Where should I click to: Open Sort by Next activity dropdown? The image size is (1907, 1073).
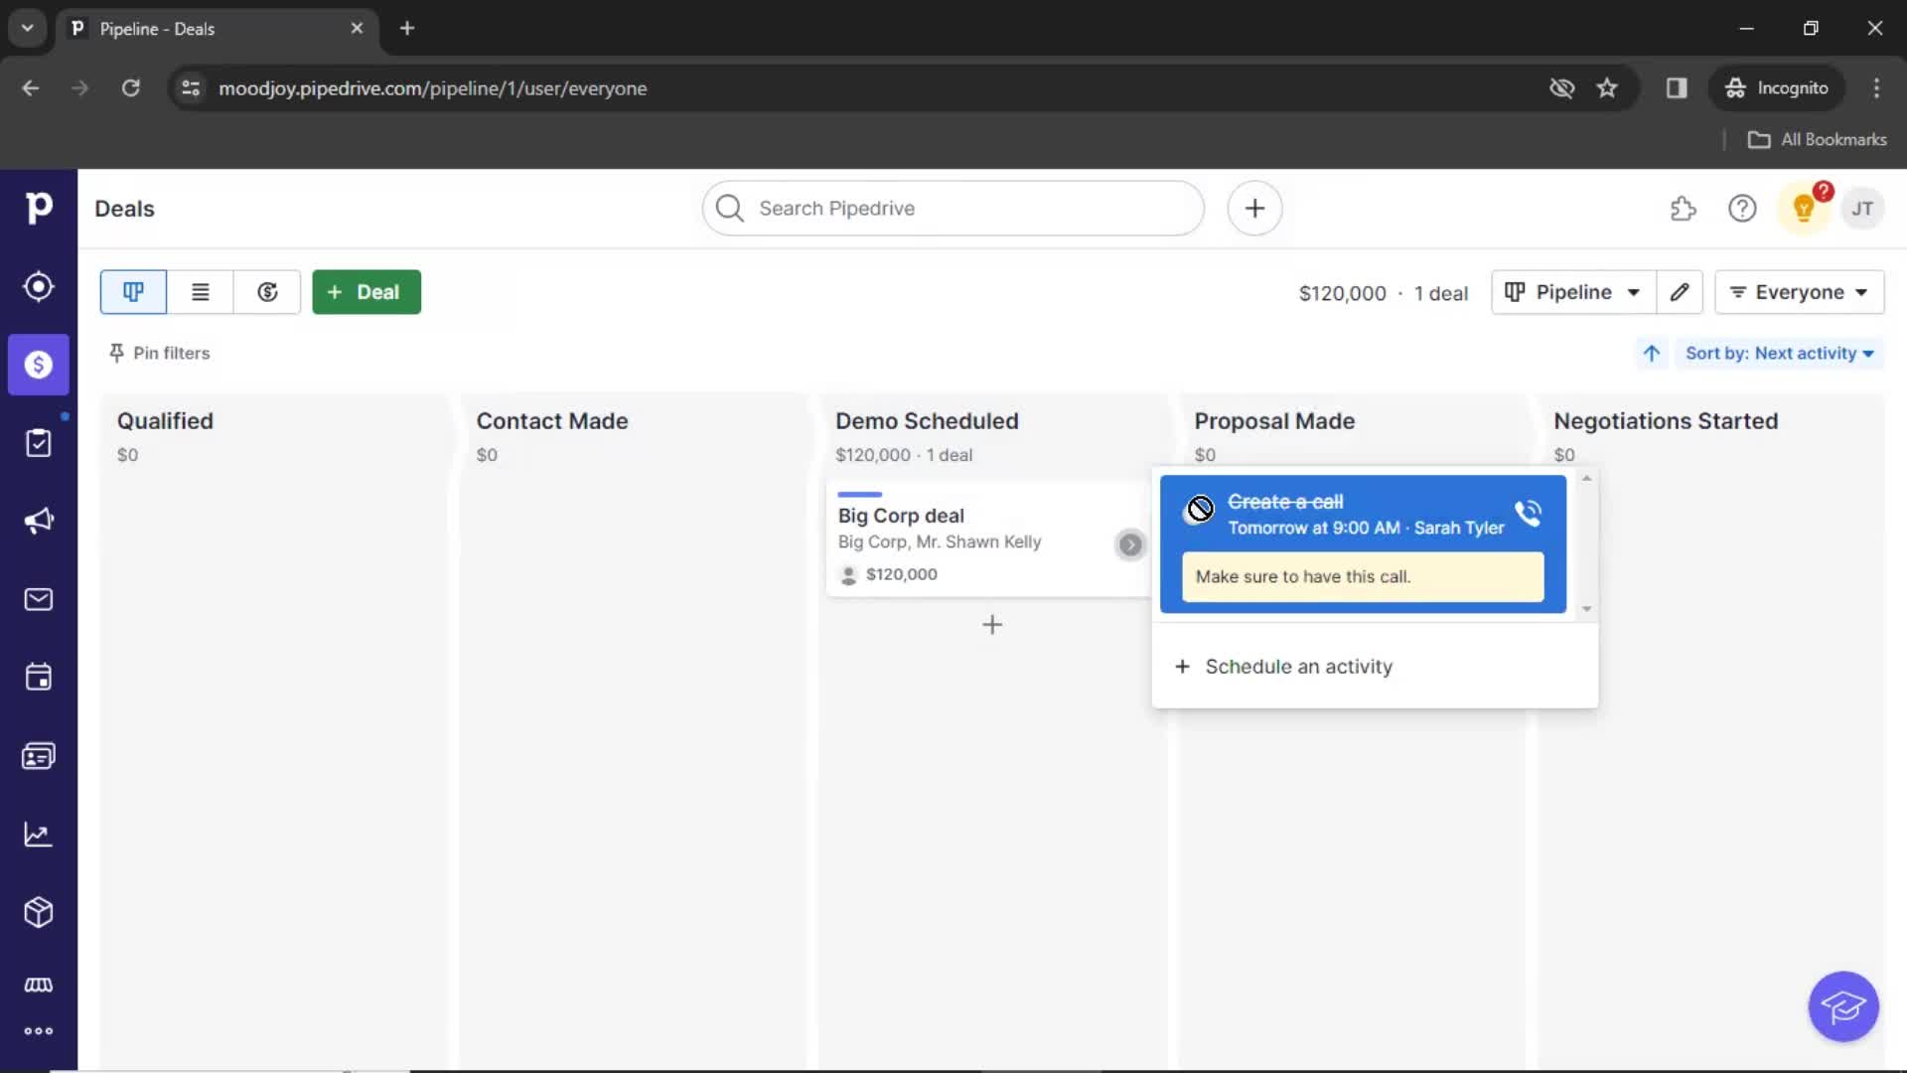pos(1779,354)
